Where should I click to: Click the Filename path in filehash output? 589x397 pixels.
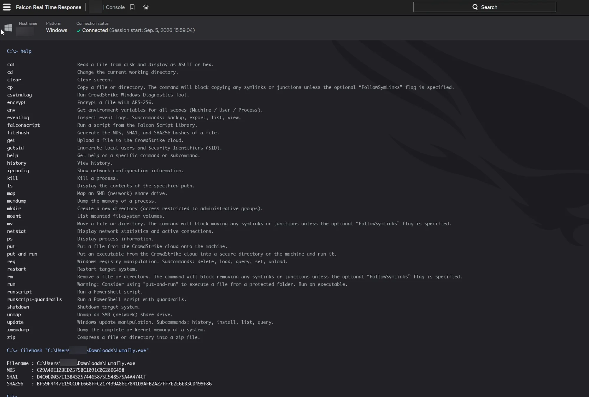pyautogui.click(x=86, y=363)
